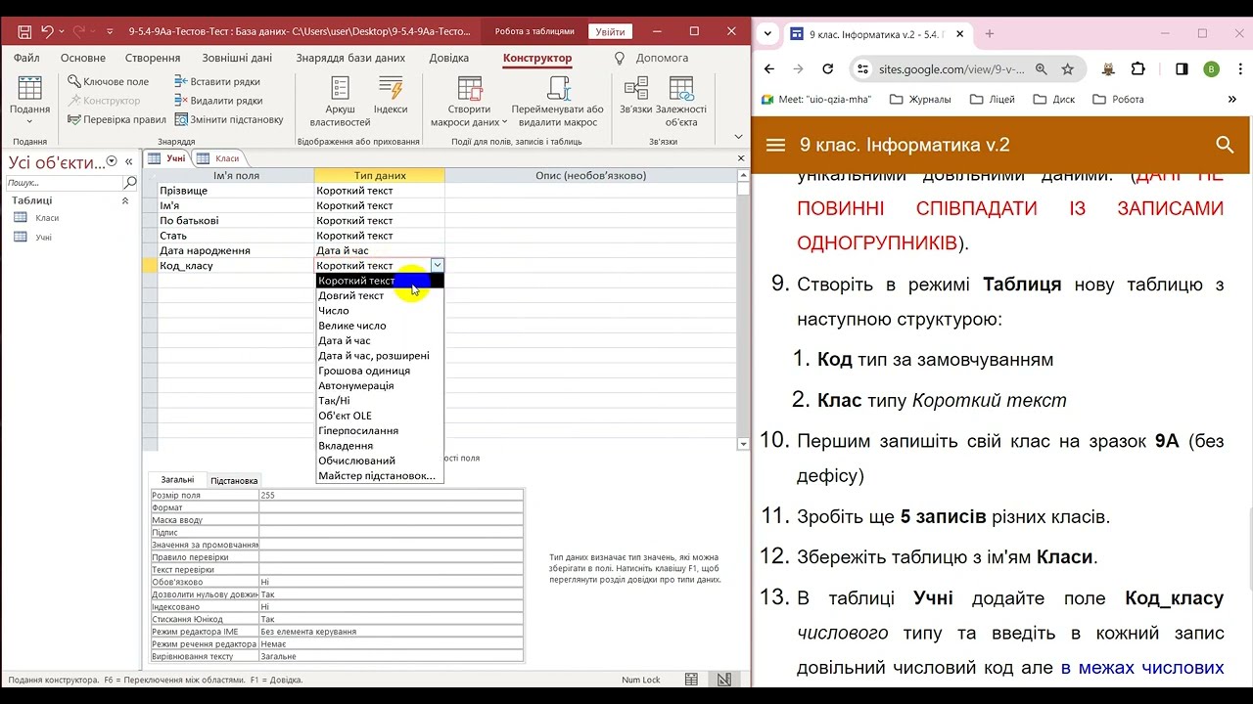This screenshot has height=704, width=1253.
Task: Switch to Design view from status bar icon
Action: tap(723, 680)
